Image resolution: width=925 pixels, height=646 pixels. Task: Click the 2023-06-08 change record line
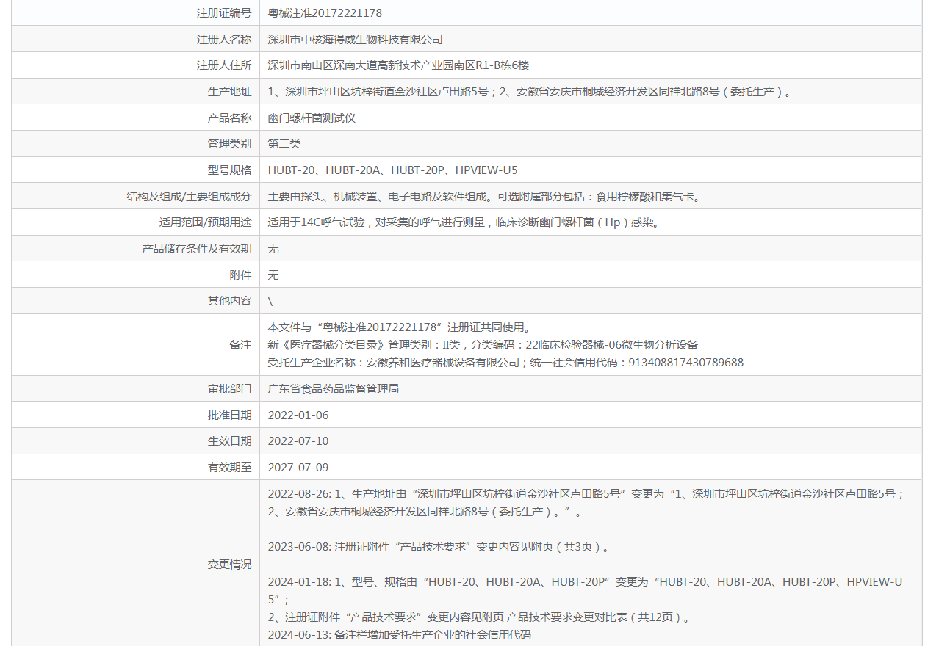tap(438, 547)
